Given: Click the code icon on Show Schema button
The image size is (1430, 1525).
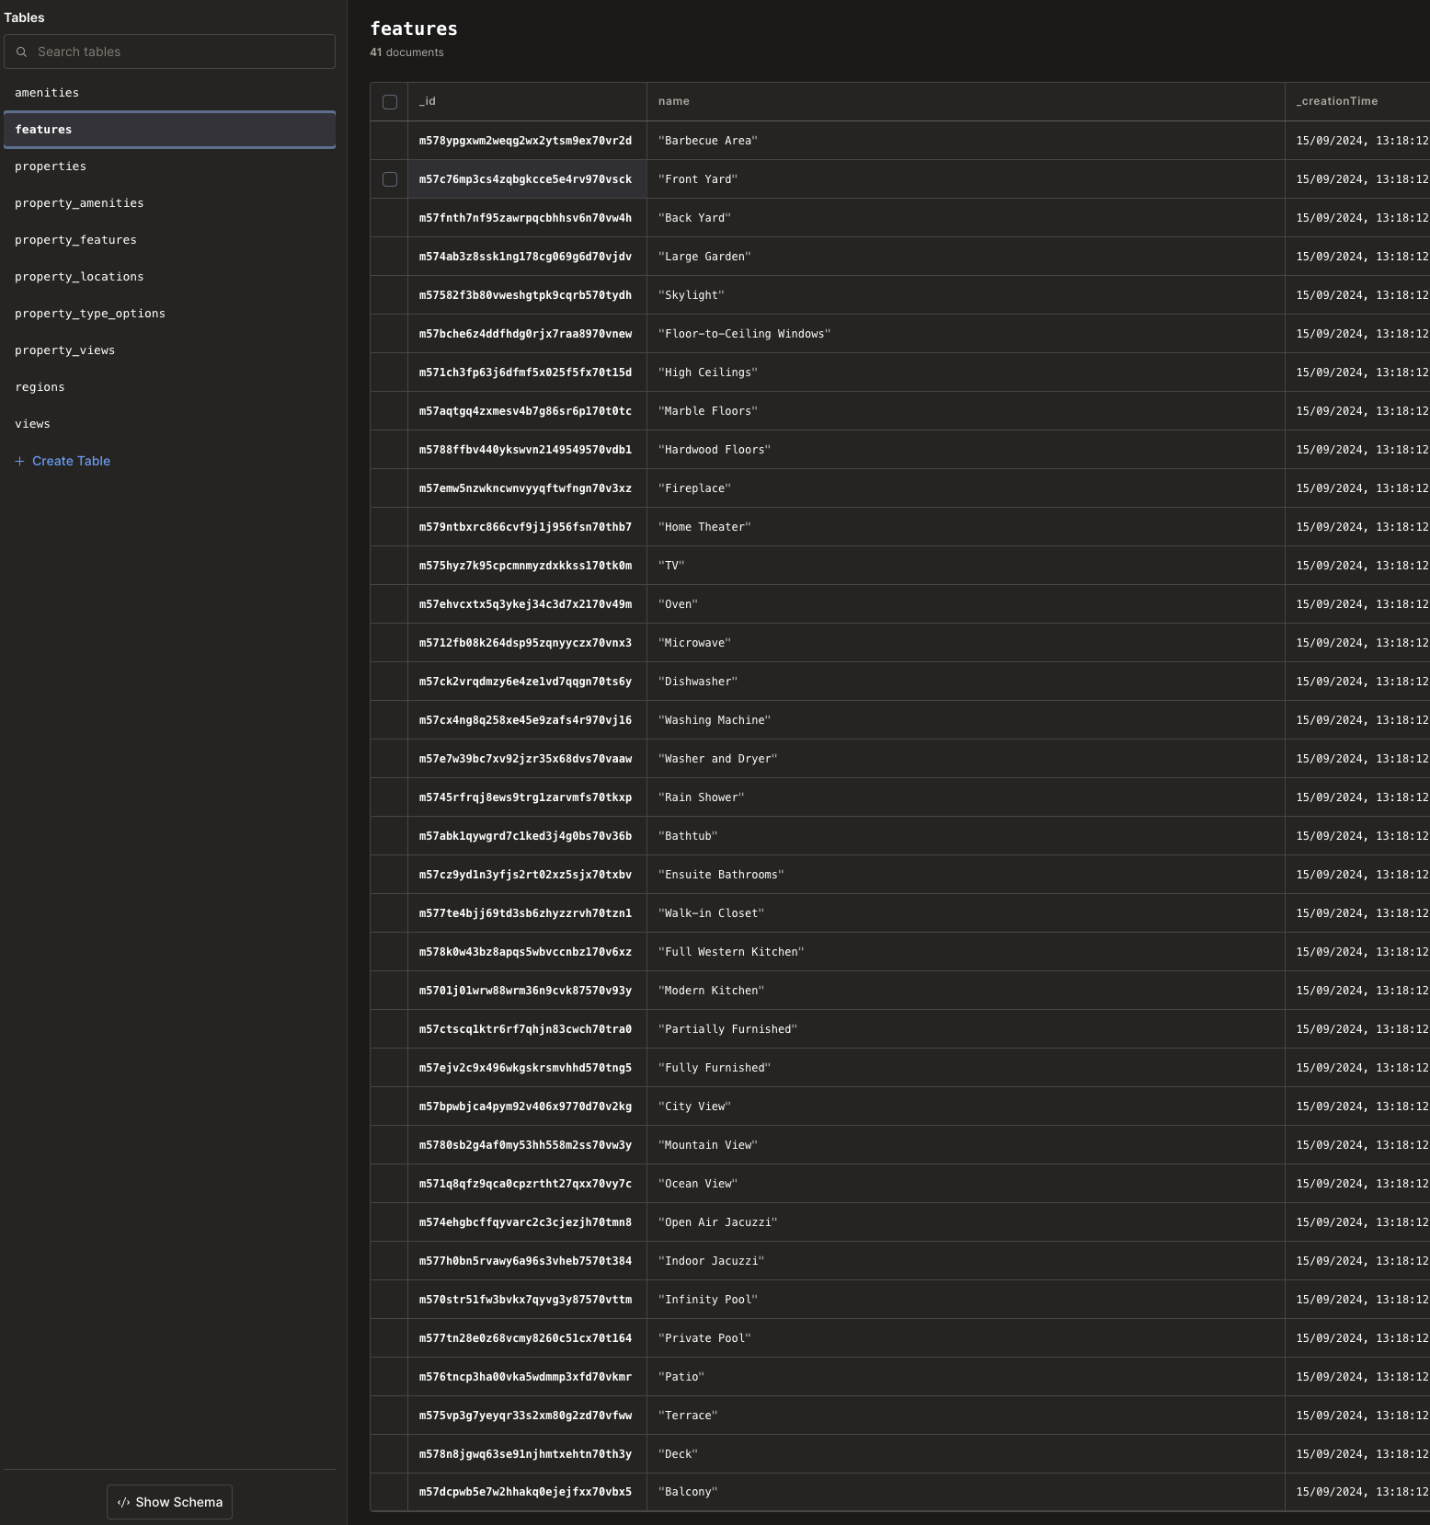Looking at the screenshot, I should pos(123,1502).
